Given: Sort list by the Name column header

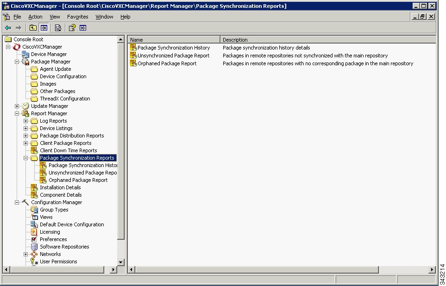Looking at the screenshot, I should [174, 40].
